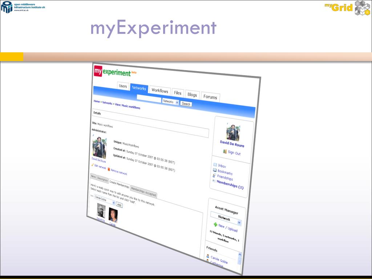
Task: Follow the Networks breadcrumb link
Action: 107,103
